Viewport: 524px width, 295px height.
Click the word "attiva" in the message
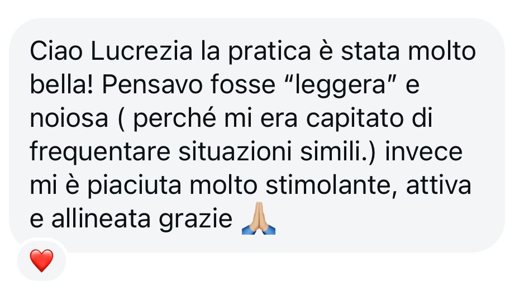tap(439, 185)
